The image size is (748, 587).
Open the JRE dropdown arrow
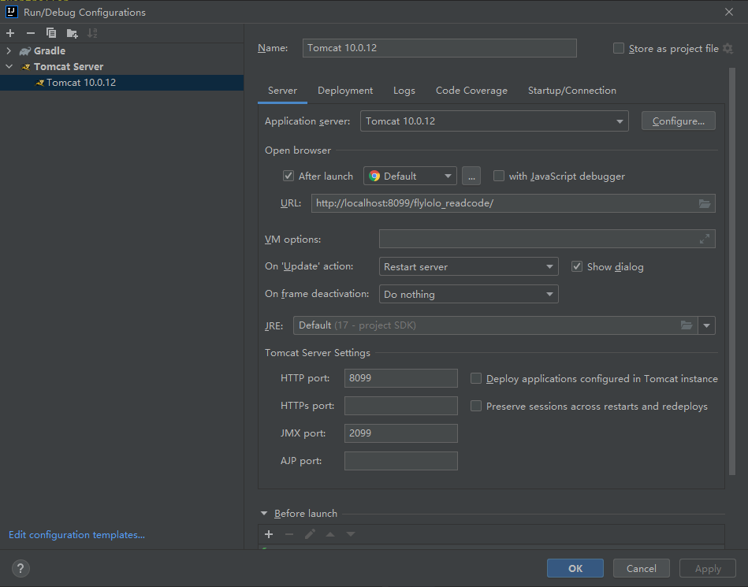[x=706, y=325]
